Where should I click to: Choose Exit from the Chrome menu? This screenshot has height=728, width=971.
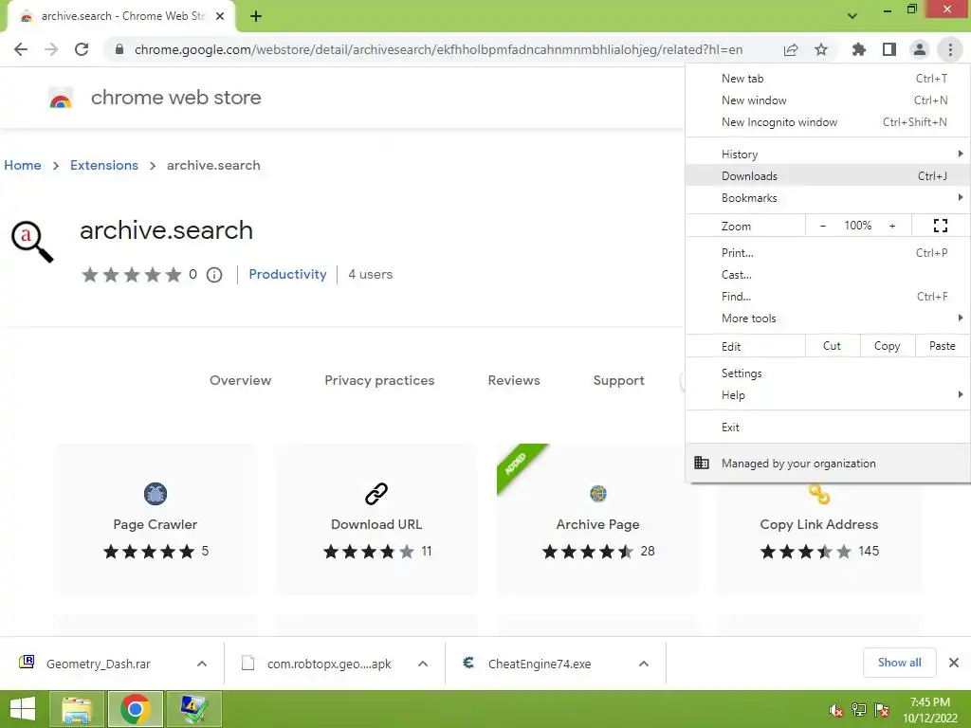[827, 428]
